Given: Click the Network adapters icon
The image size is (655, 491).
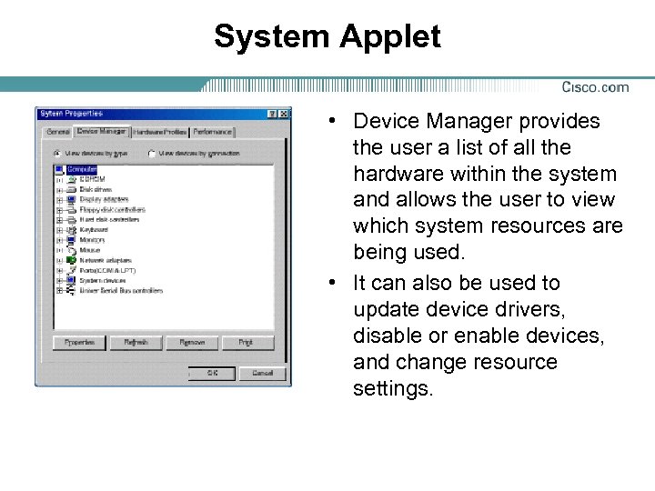Looking at the screenshot, I should [72, 261].
